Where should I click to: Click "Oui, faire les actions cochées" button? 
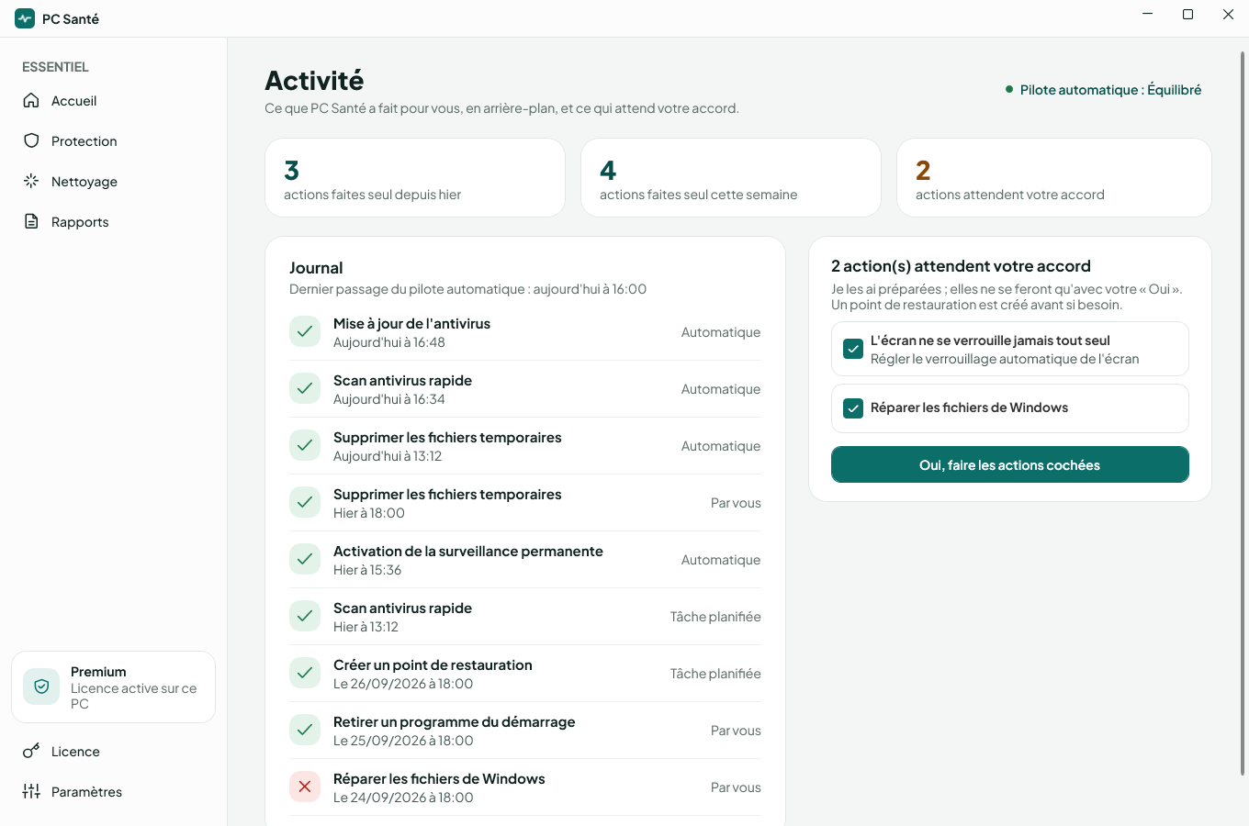[1010, 464]
